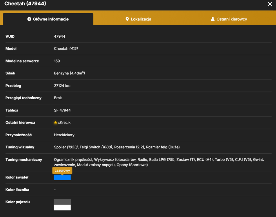
Task: Click the Przegląd techniczny row label
Action: pos(23,98)
